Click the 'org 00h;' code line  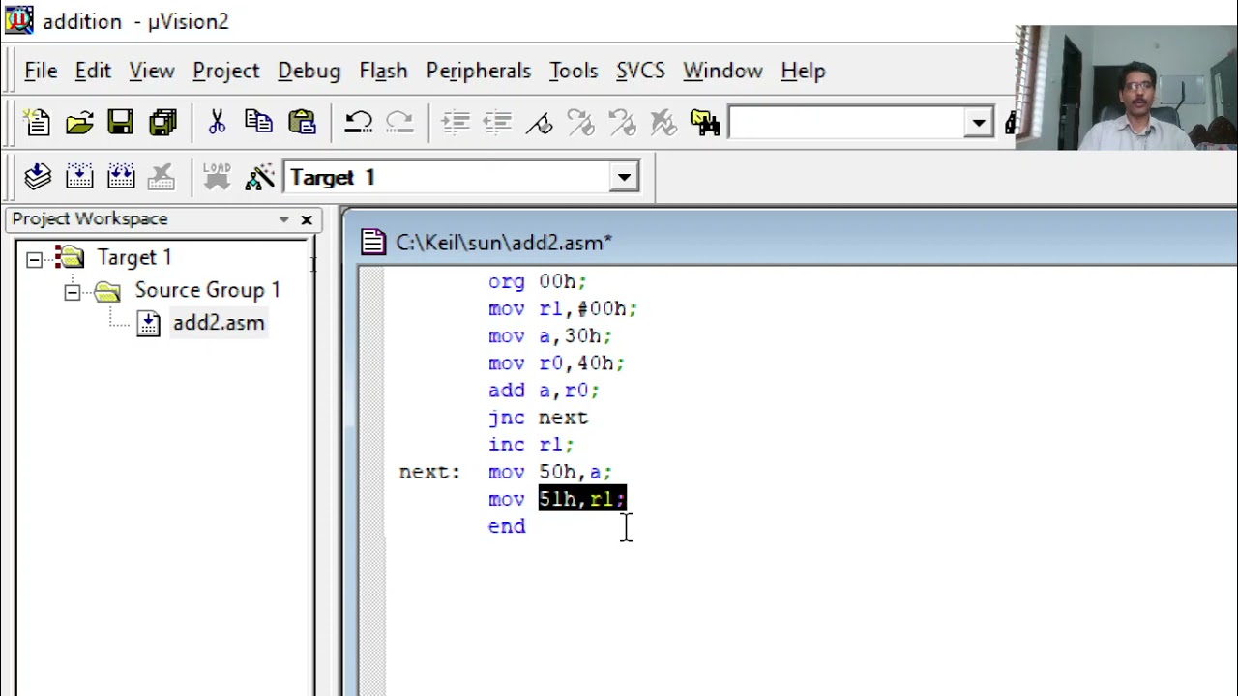[537, 282]
